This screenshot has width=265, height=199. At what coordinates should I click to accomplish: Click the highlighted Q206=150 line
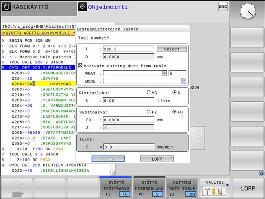tap(43, 84)
